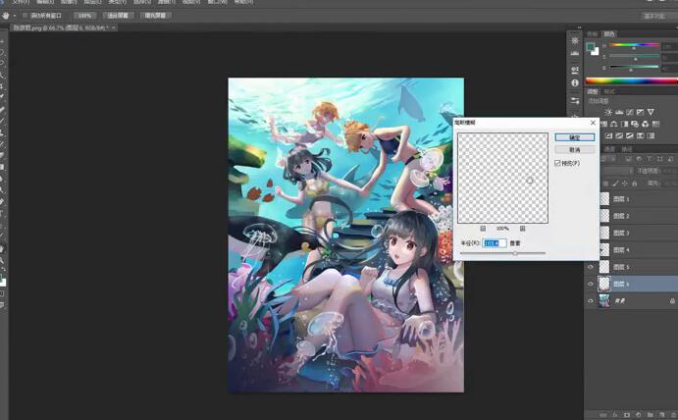678x420 pixels.
Task: Add a Levels adjustment
Action: point(619,112)
